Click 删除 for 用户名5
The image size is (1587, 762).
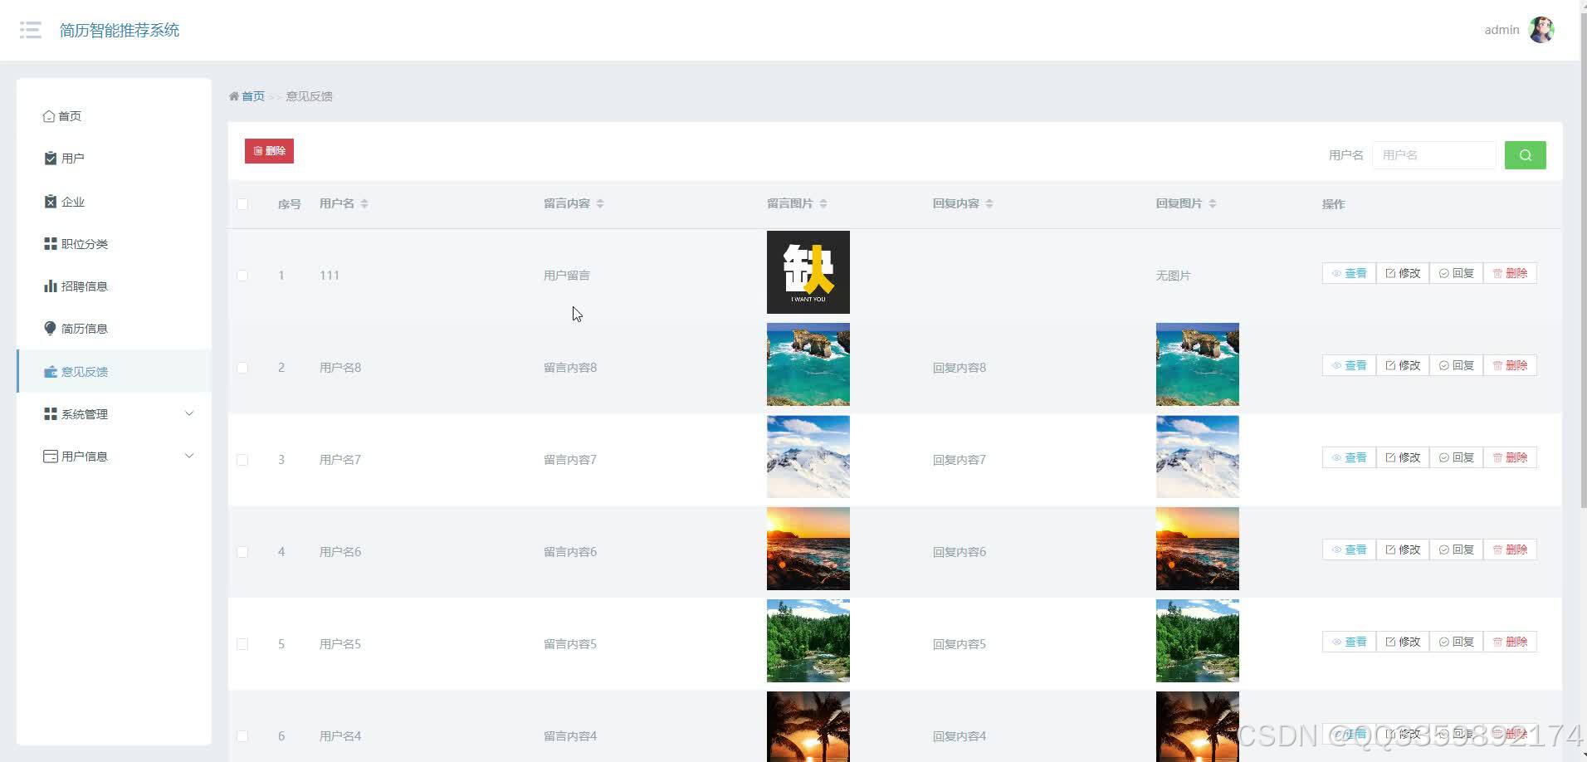tap(1510, 642)
